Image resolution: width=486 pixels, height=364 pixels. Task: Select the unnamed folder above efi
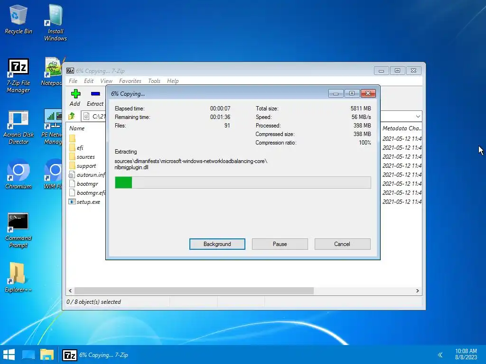click(x=72, y=138)
